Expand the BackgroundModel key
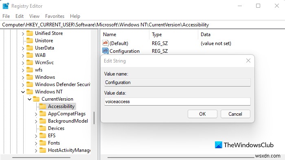Screen dimensions: 285x160 [36, 121]
